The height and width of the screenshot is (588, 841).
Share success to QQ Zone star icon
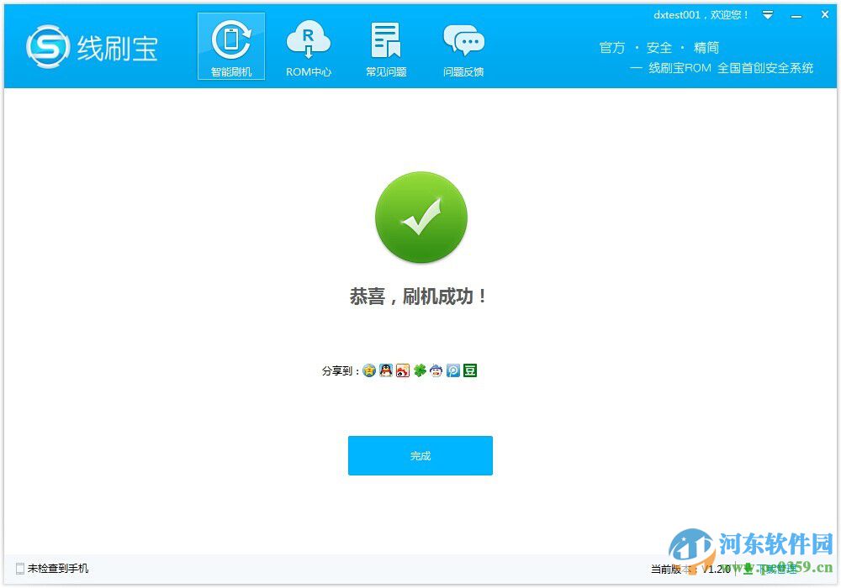(368, 370)
